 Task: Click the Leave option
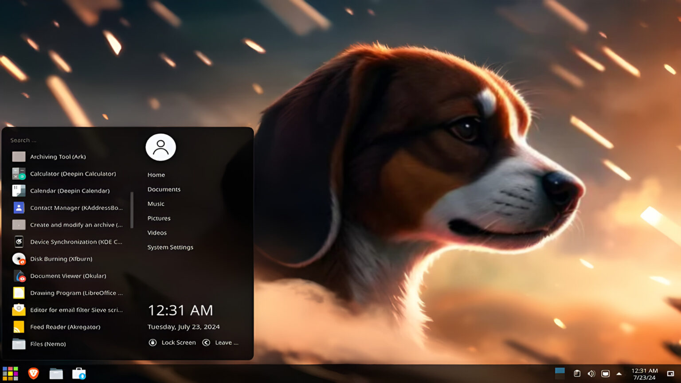[x=221, y=342]
